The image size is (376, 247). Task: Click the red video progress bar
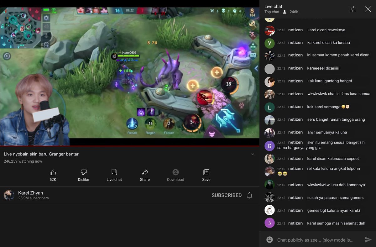point(130,146)
